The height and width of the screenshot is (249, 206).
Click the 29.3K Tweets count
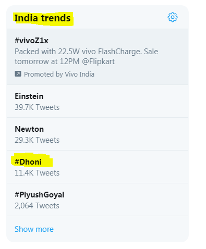(x=37, y=140)
